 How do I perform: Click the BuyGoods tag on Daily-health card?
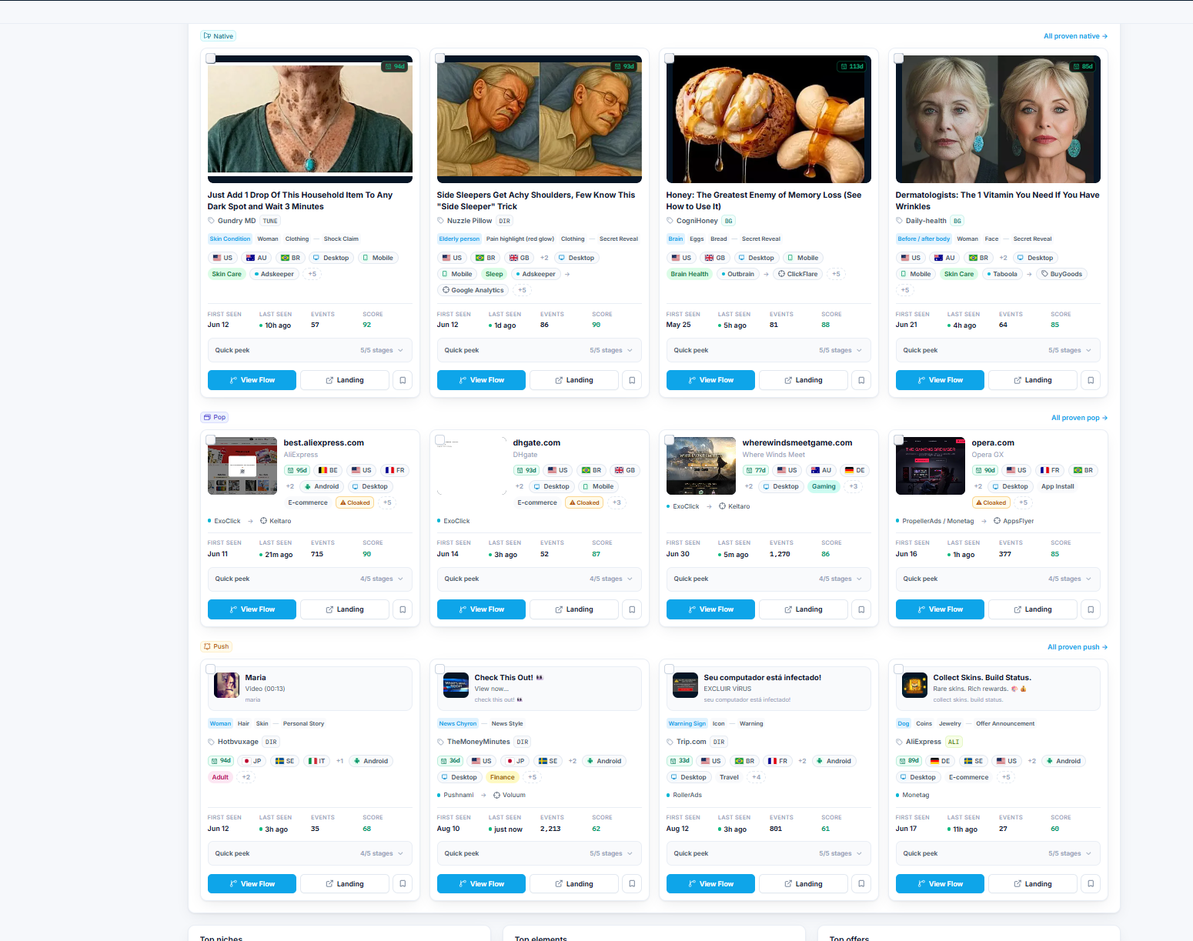click(1062, 274)
